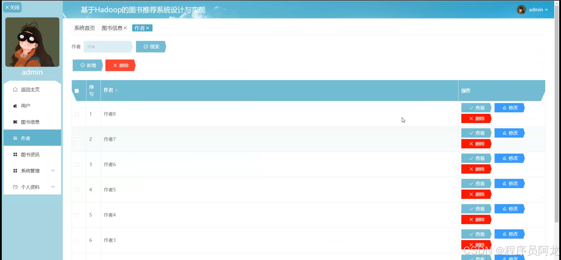Click the 作者3 cell text
Image resolution: width=561 pixels, height=260 pixels.
pos(110,240)
